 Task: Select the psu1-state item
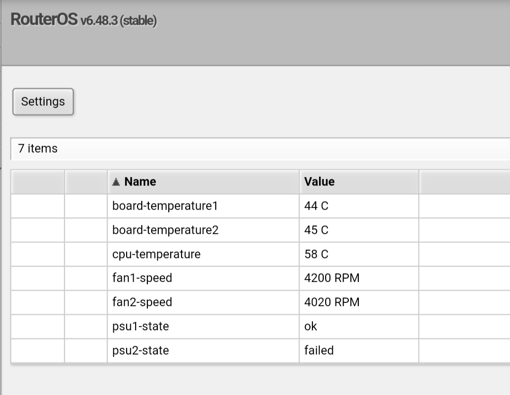click(140, 326)
